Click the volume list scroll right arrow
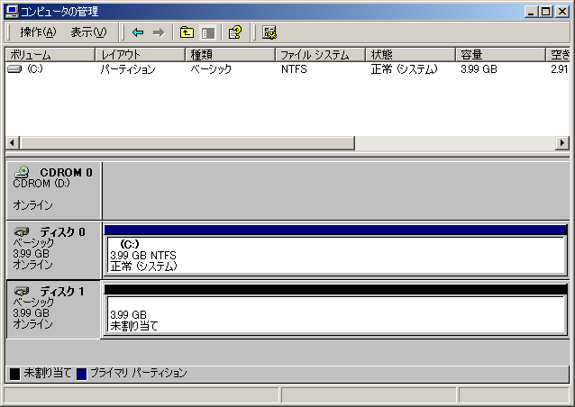The image size is (575, 407). point(561,143)
